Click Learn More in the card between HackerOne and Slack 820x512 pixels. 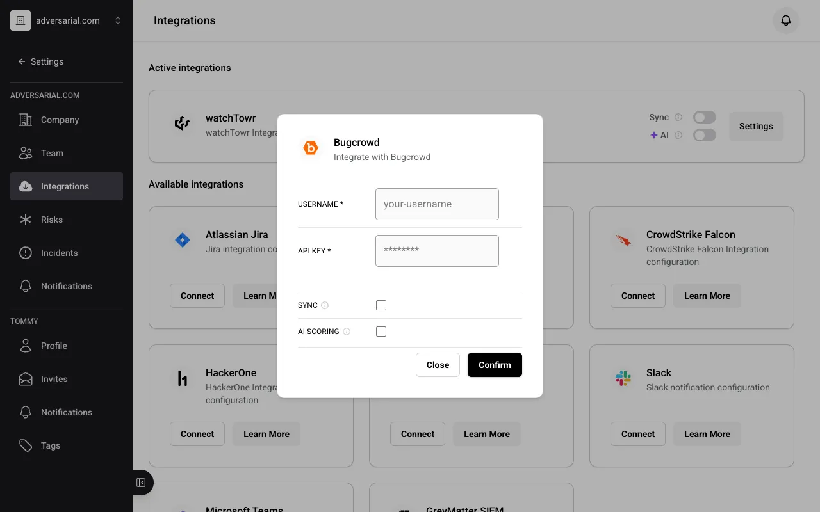[x=487, y=434]
